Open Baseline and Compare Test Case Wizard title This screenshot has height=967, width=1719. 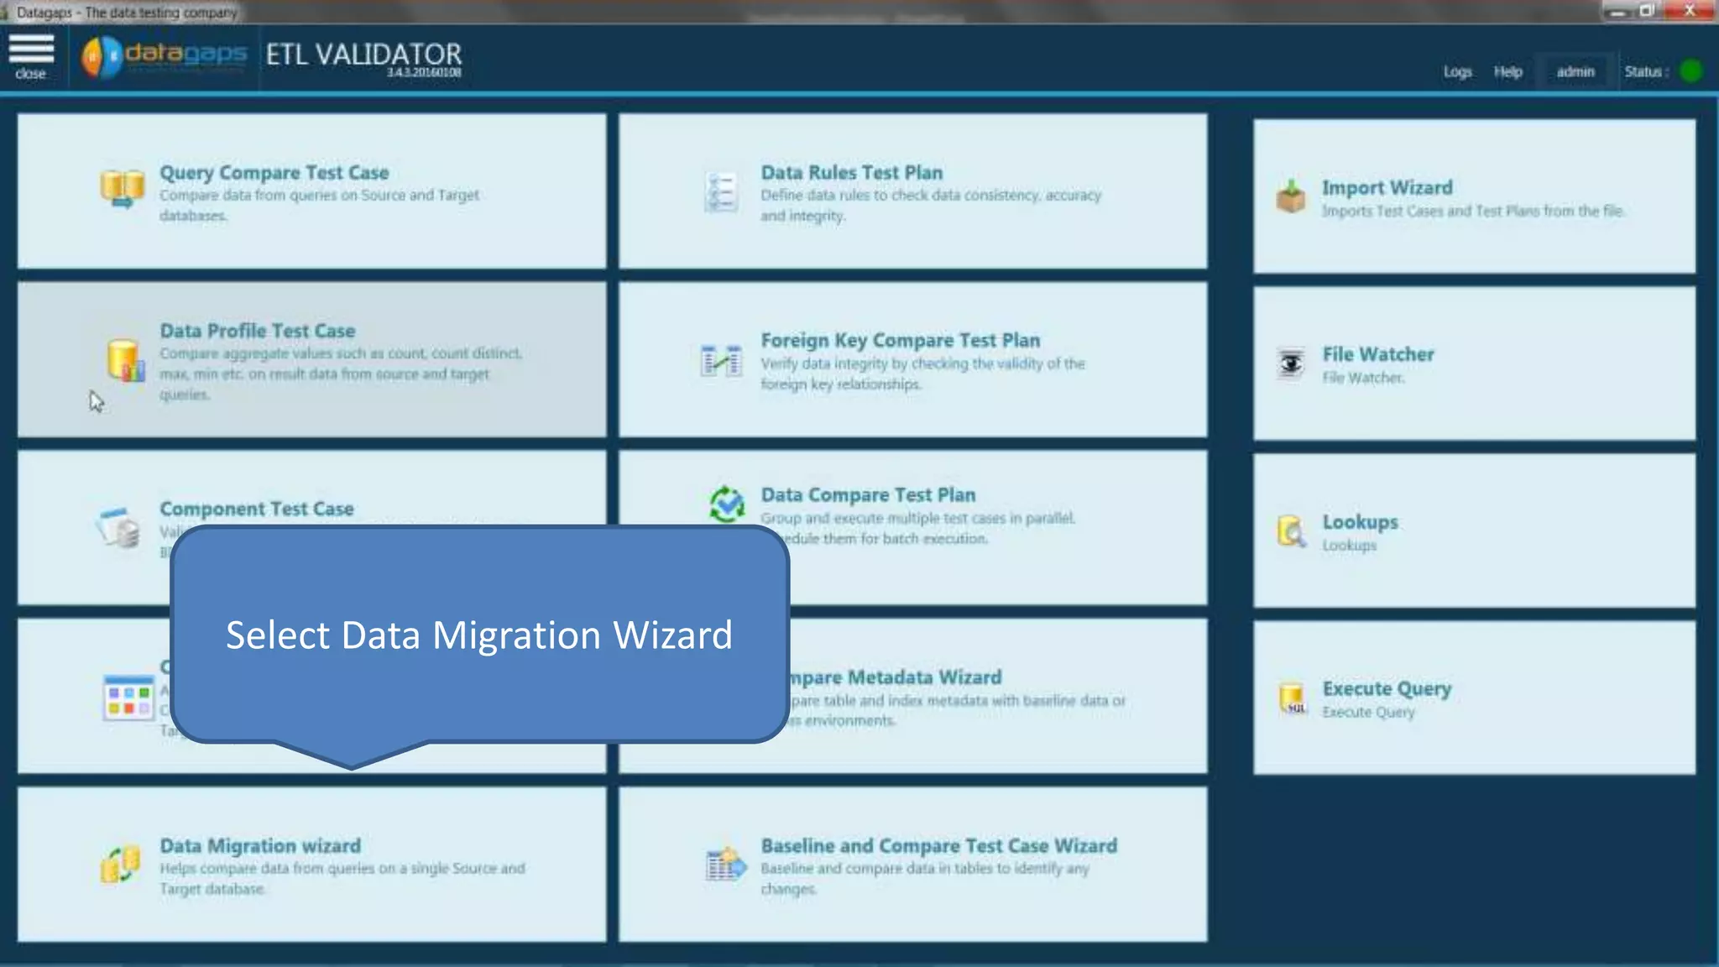939,845
